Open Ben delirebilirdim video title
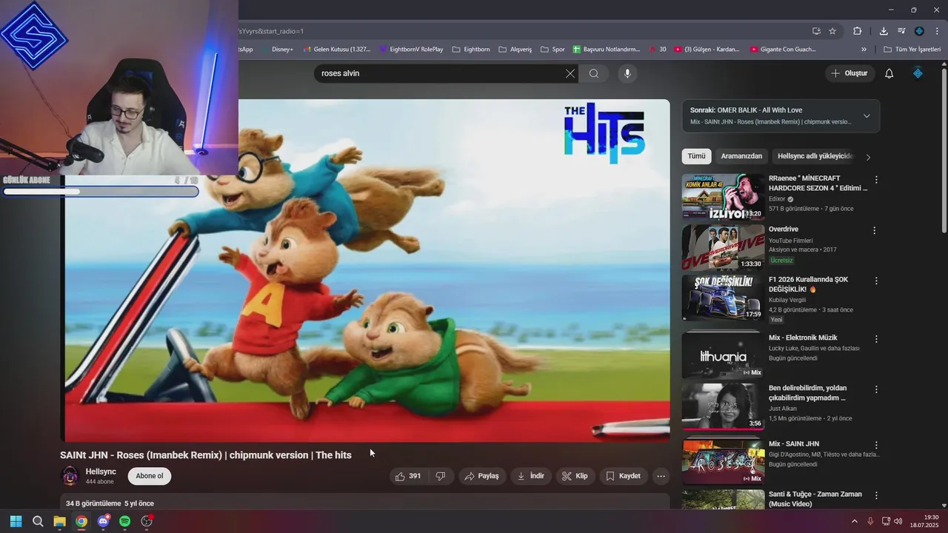The image size is (948, 533). 808,393
